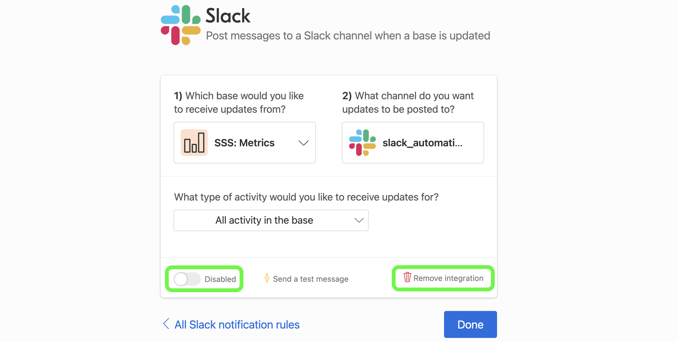Viewport: 677px width, 342px height.
Task: Toggle the Disabled integration switch
Action: click(x=187, y=279)
